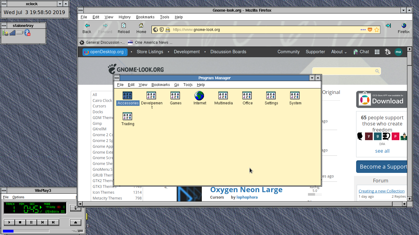Click the Firefox vertical scrollbar up arrow
419x235 pixels.
409,49
